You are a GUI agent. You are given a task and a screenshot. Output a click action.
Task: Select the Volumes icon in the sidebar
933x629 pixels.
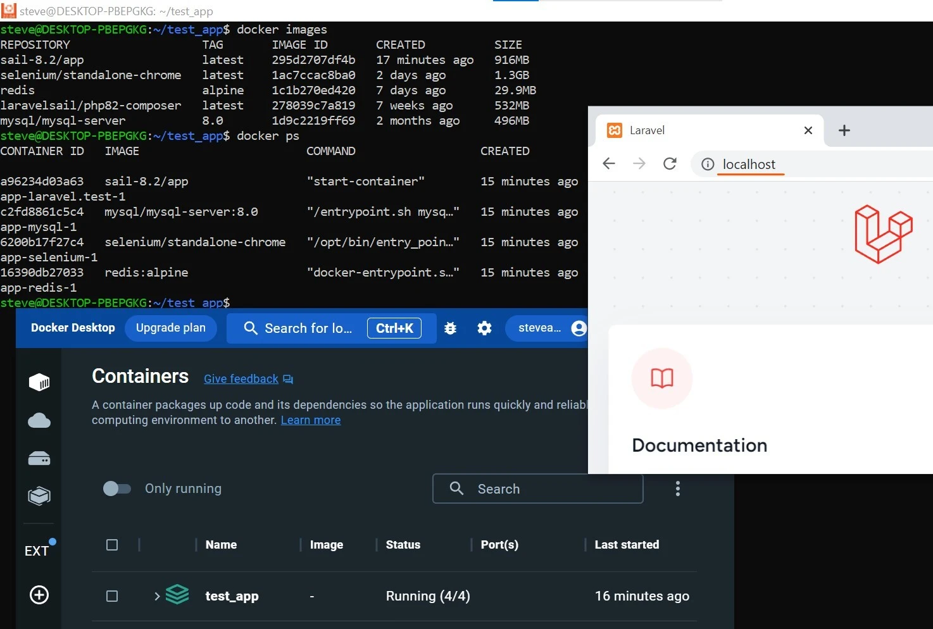tap(39, 458)
